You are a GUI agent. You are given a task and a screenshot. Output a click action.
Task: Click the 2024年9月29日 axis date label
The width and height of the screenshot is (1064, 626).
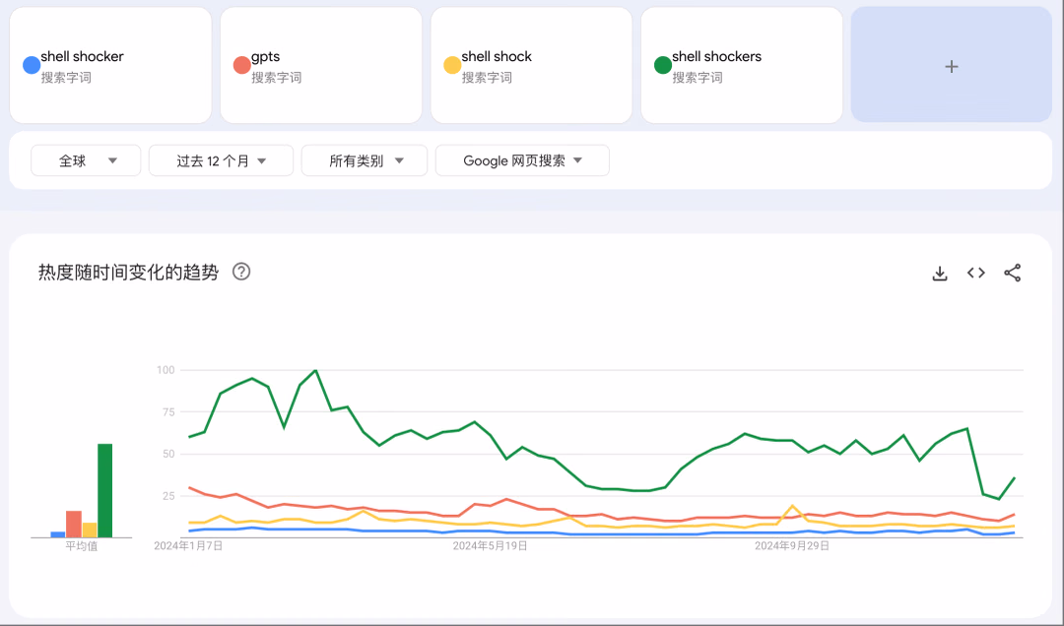[x=792, y=546]
